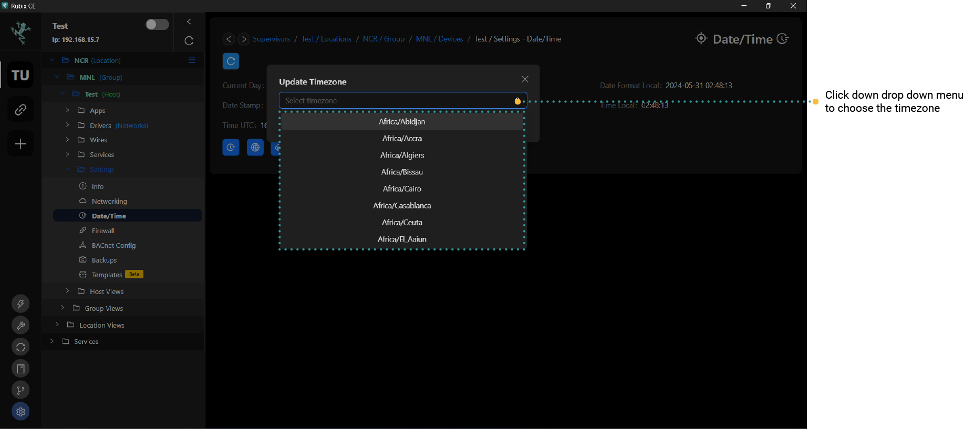964x429 pixels.
Task: Expand the Wires folder
Action: point(67,140)
